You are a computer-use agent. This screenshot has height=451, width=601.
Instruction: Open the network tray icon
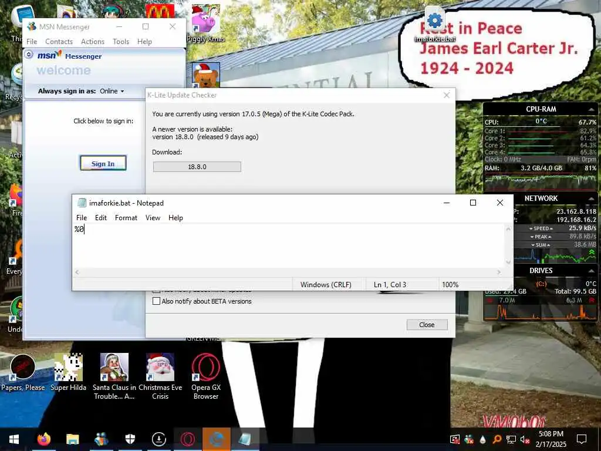(x=511, y=439)
